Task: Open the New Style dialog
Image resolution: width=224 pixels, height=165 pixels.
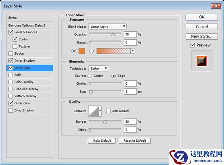Action: [x=202, y=36]
